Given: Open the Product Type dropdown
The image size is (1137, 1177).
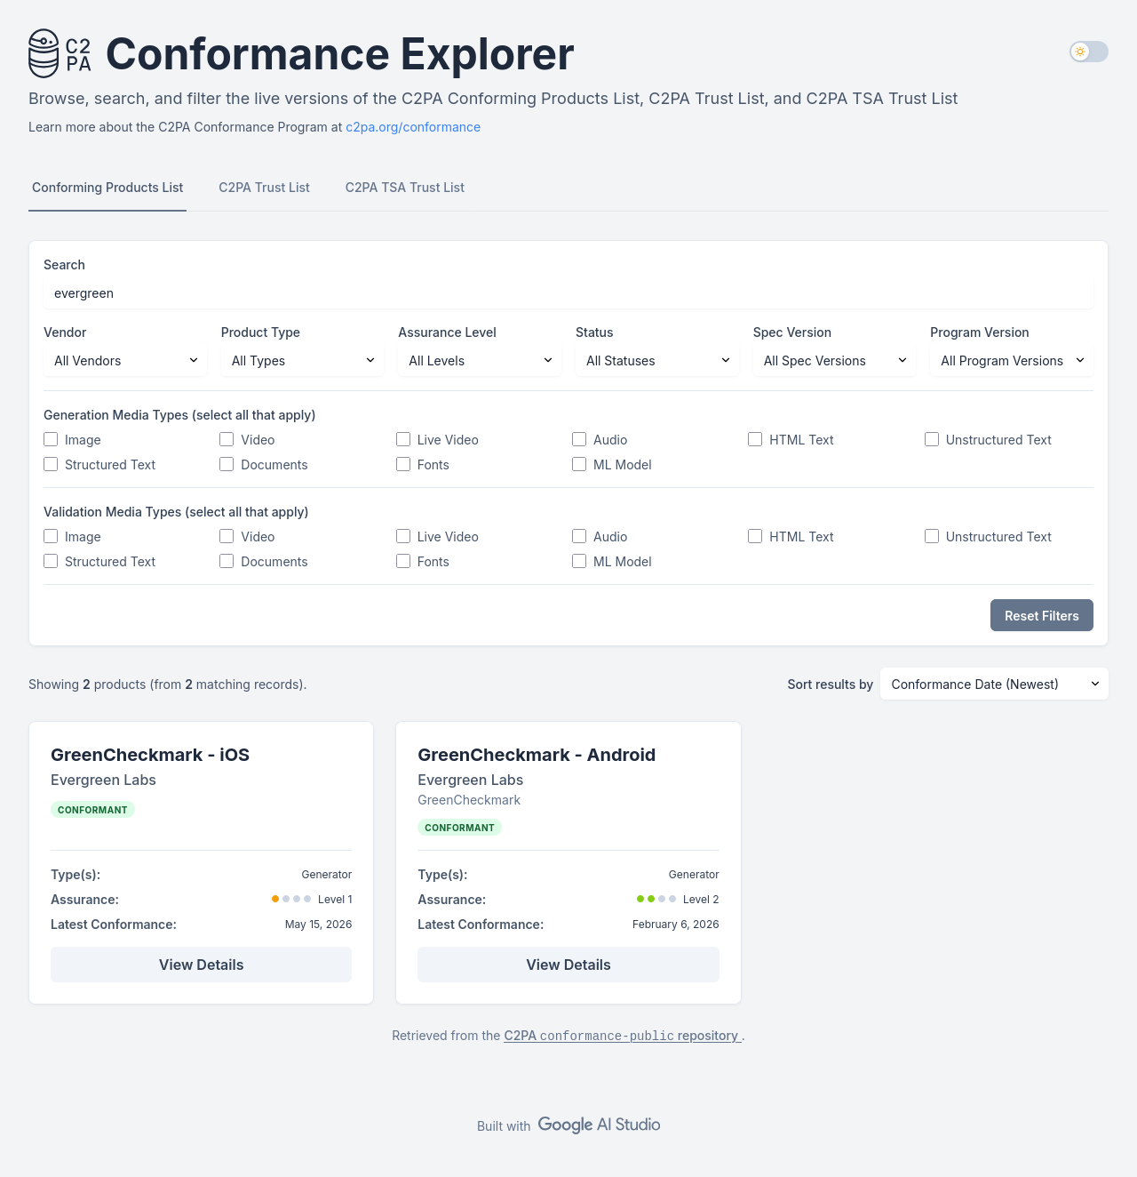Looking at the screenshot, I should pos(303,361).
